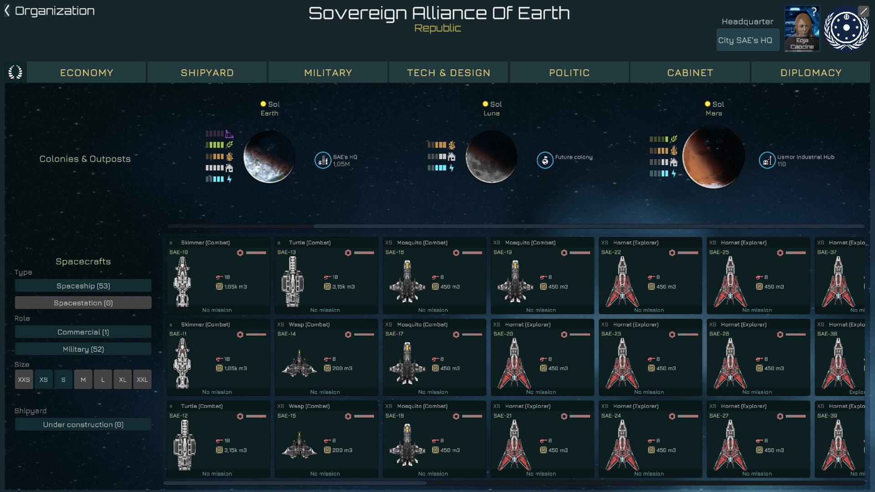Open the DIPLOMACY tab

coord(811,72)
